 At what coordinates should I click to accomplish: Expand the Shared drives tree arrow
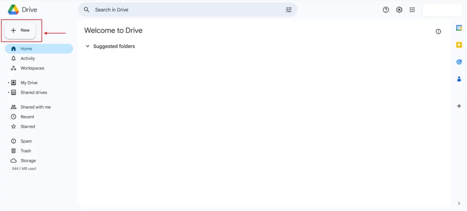(8, 93)
